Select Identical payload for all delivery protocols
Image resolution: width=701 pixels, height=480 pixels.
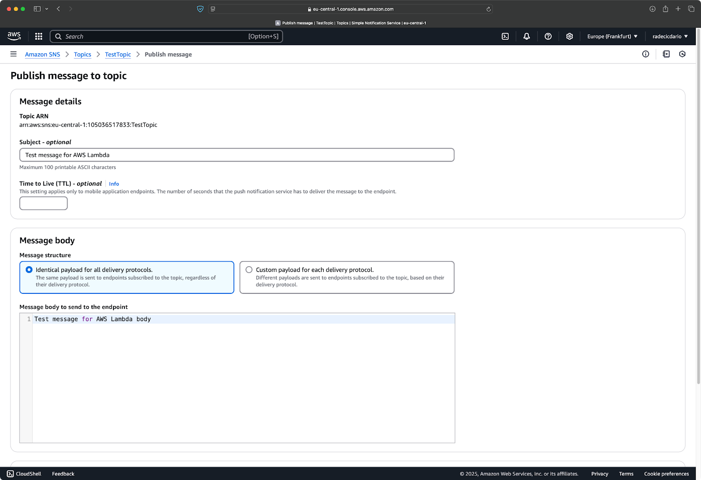(127, 277)
